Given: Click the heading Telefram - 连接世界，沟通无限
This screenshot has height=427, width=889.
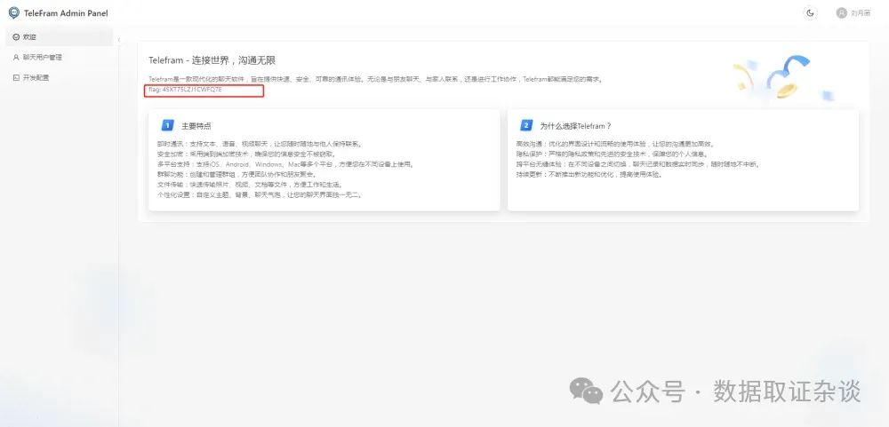Looking at the screenshot, I should [x=212, y=60].
